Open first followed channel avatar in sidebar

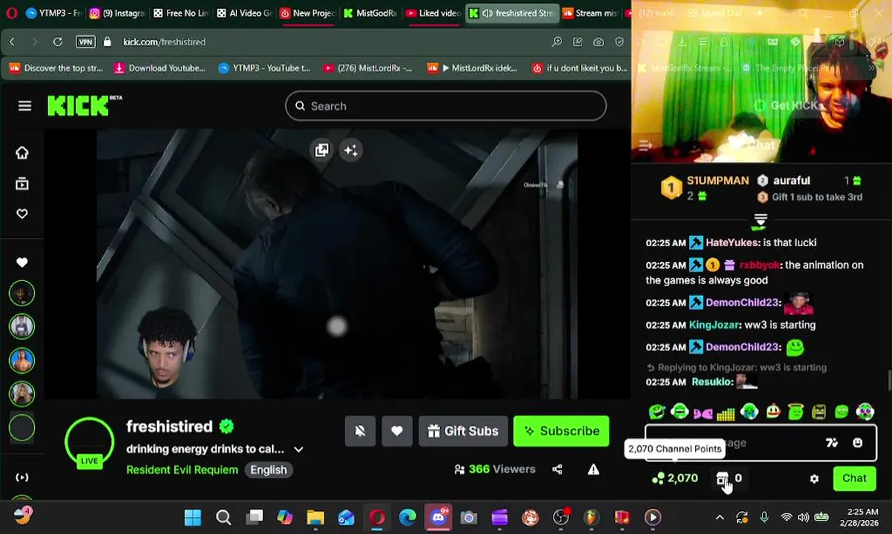(22, 294)
